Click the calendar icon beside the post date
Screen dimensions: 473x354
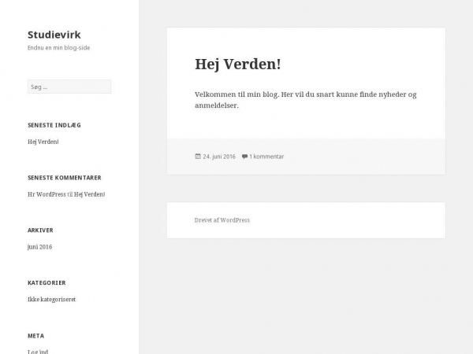pos(198,157)
